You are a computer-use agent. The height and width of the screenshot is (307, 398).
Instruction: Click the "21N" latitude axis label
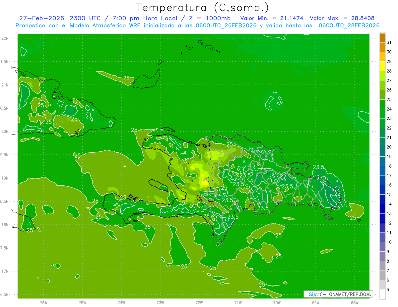[x=5, y=85]
